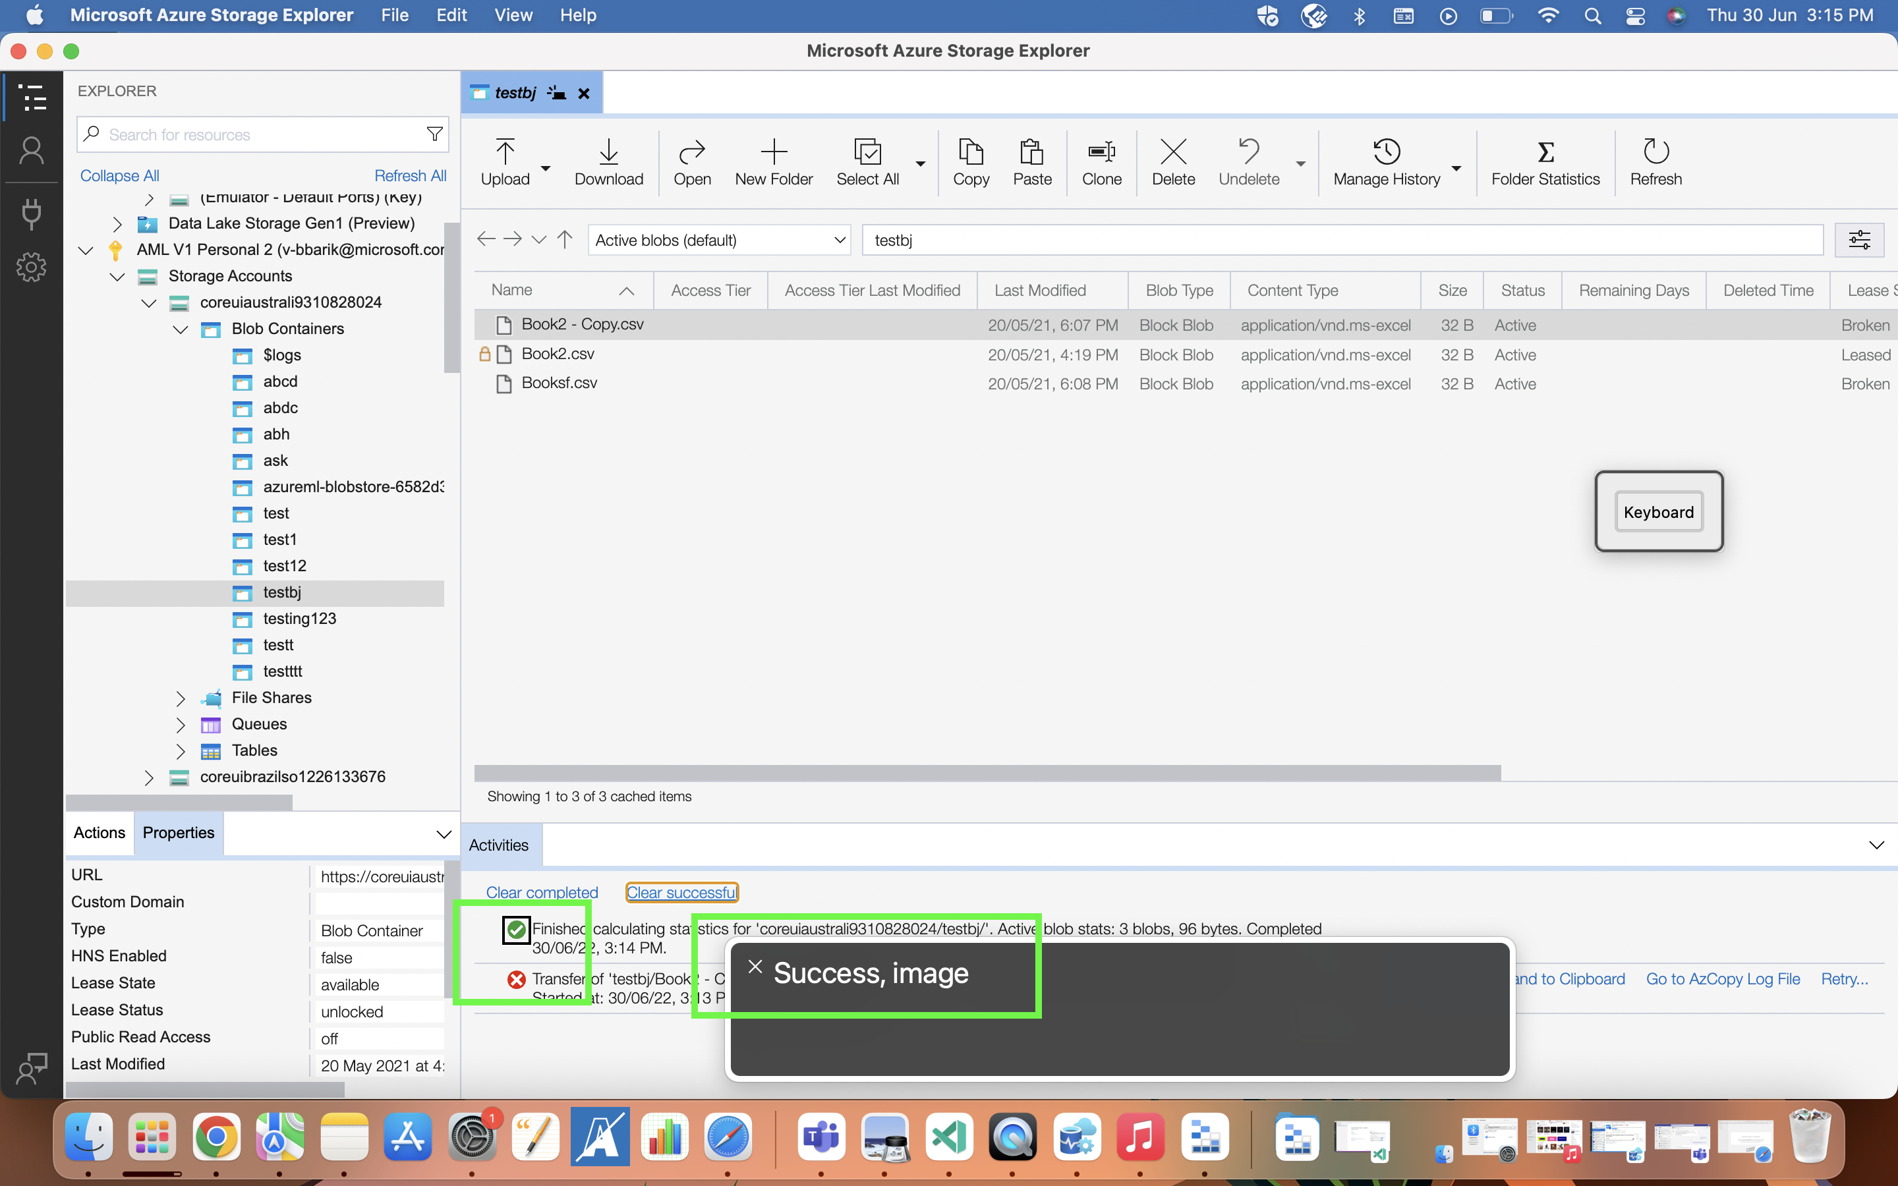
Task: Expand the File Shares node
Action: click(x=180, y=698)
